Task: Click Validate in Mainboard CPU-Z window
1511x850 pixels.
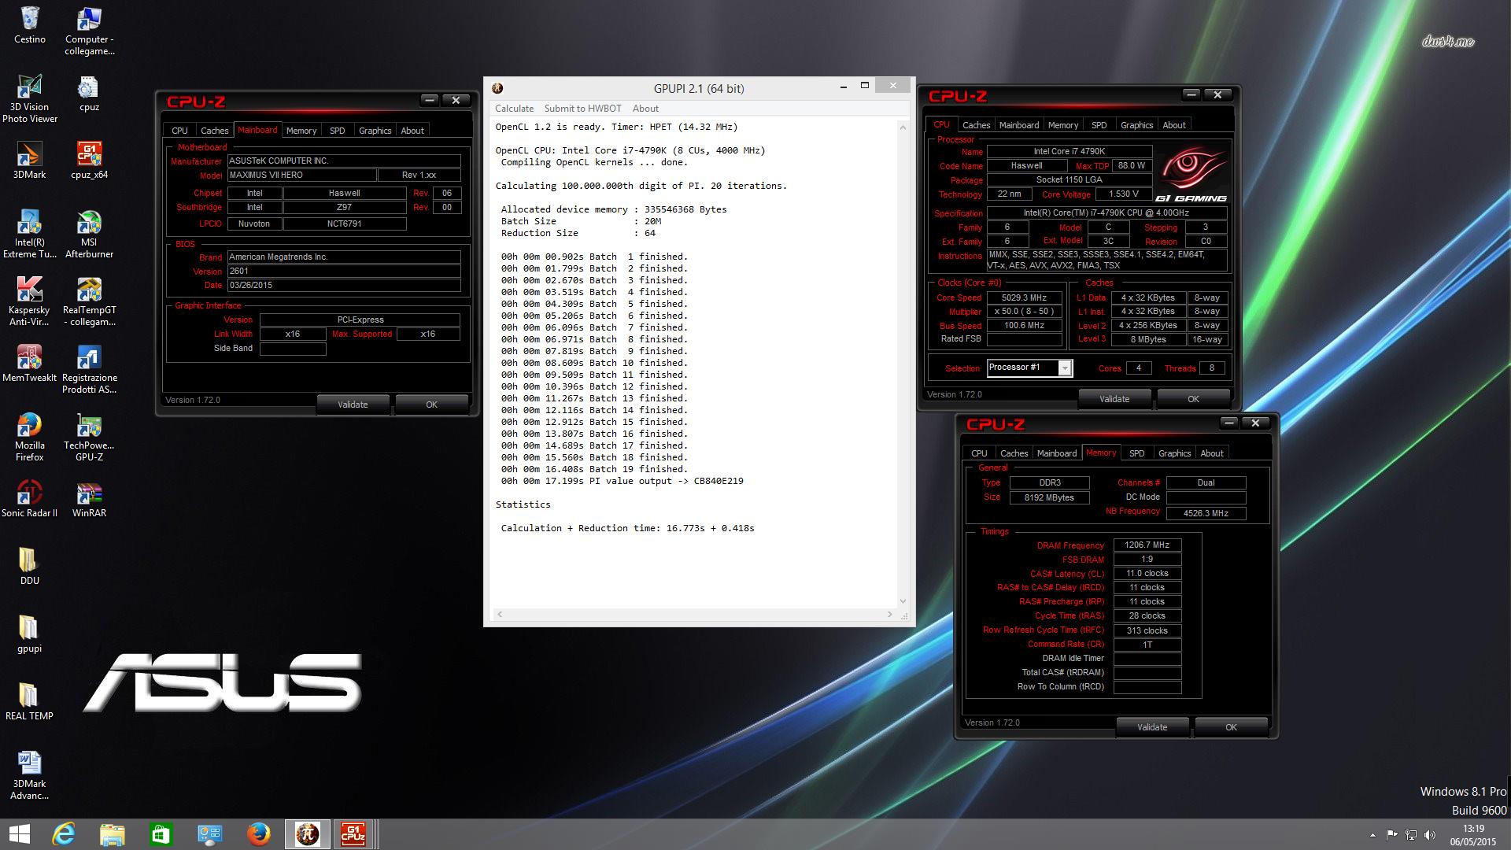Action: (x=353, y=405)
